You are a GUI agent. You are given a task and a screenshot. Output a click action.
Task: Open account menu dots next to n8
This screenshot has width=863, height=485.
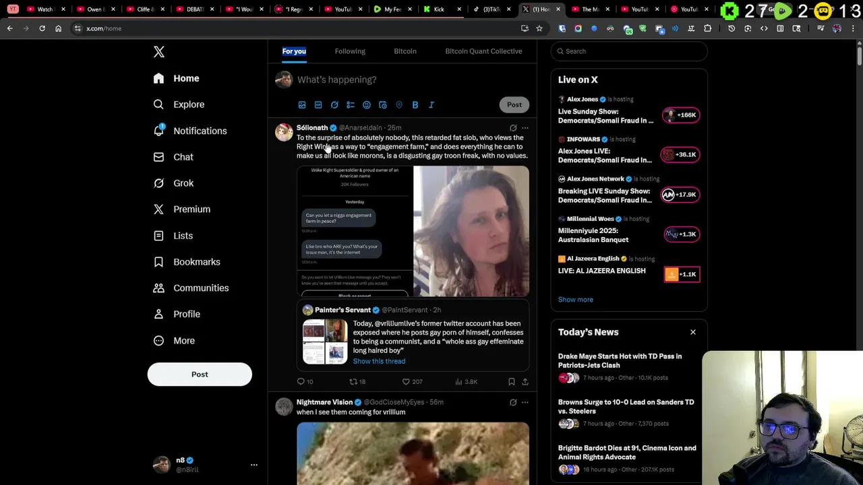tap(254, 465)
